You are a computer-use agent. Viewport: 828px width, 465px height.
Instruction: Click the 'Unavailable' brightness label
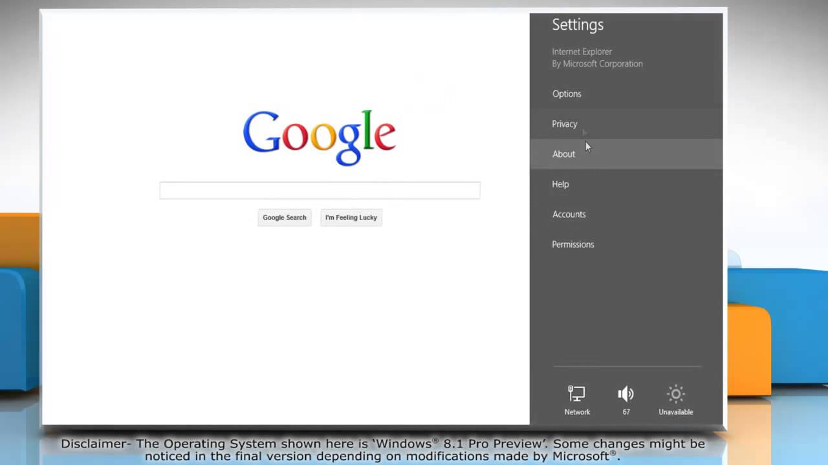675,412
